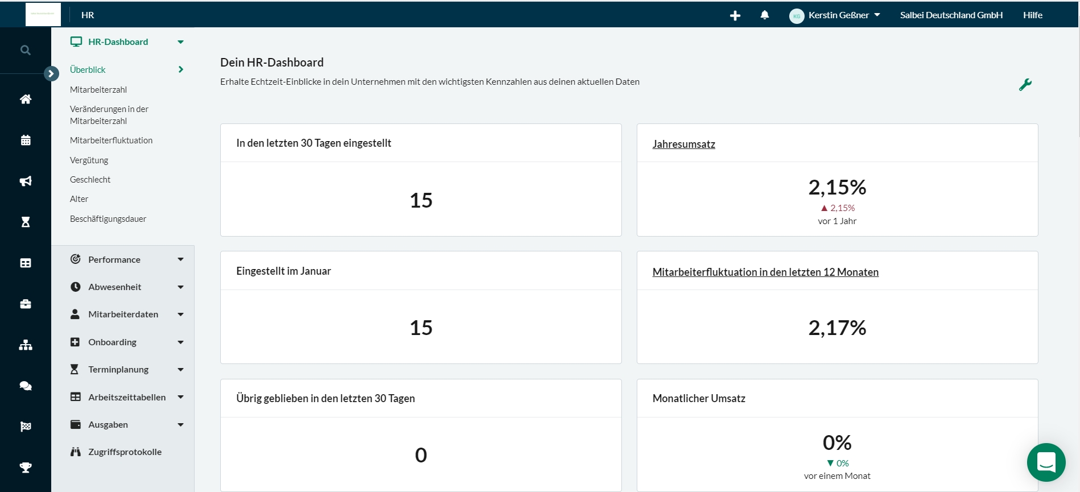Viewport: 1080px width, 492px height.
Task: Click the notification bell icon
Action: (x=764, y=15)
